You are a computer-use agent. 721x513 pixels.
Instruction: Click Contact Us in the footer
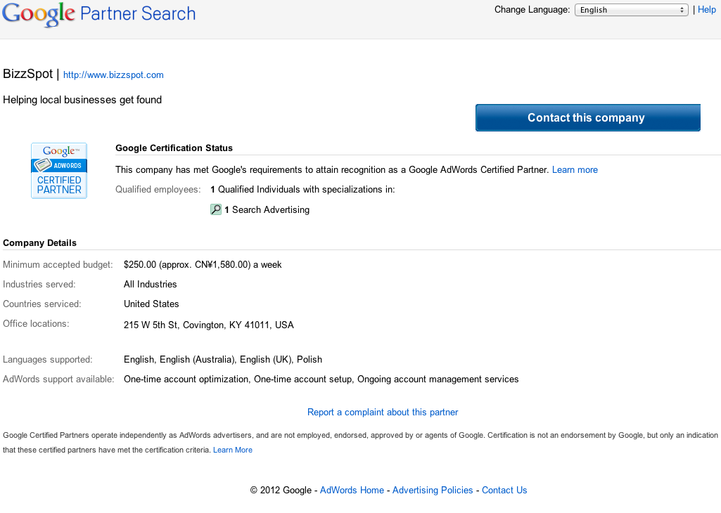click(x=504, y=490)
